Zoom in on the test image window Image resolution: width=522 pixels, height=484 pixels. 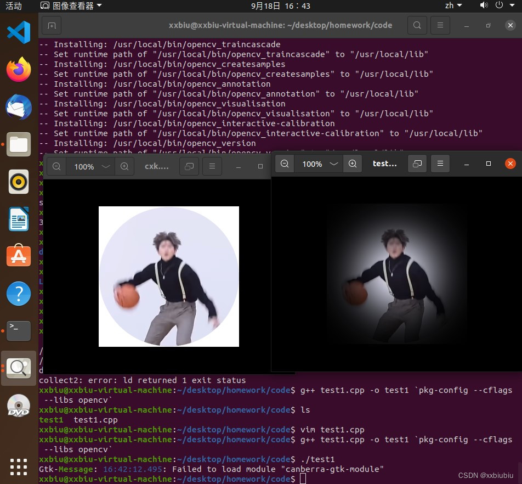tap(353, 164)
